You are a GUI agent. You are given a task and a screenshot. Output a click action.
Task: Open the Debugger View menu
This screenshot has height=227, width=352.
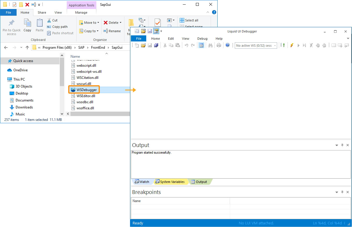pyautogui.click(x=185, y=39)
